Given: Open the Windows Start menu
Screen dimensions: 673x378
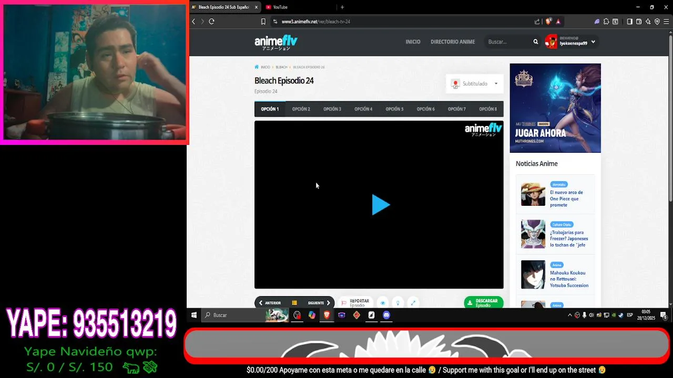Looking at the screenshot, I should click(x=194, y=315).
